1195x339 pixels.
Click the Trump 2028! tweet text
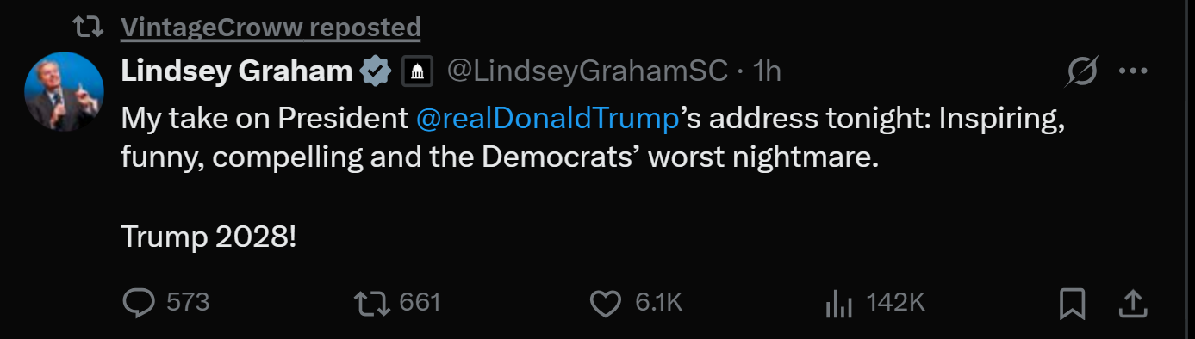pos(209,237)
